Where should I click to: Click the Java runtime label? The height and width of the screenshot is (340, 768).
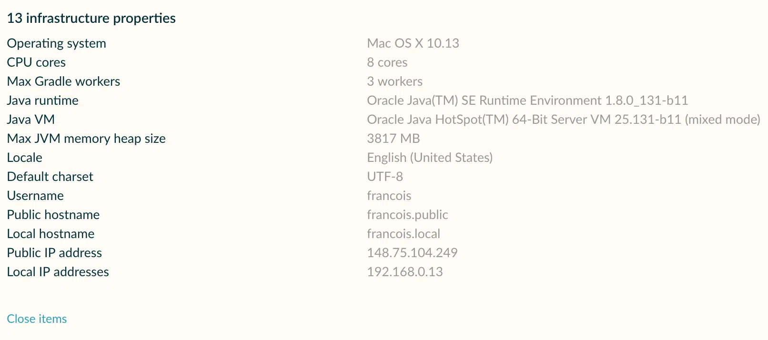click(42, 100)
